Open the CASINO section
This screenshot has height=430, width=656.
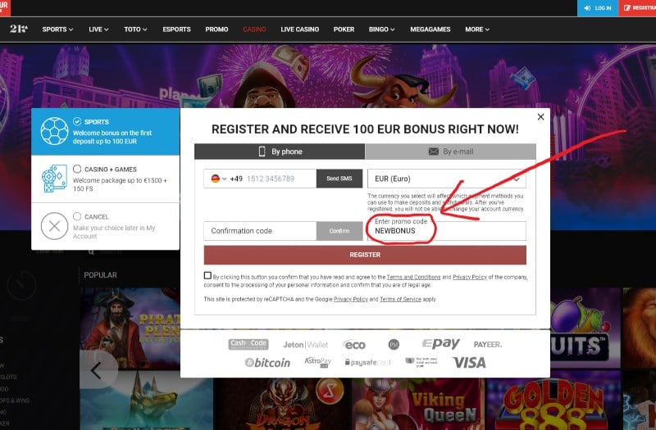tap(254, 29)
